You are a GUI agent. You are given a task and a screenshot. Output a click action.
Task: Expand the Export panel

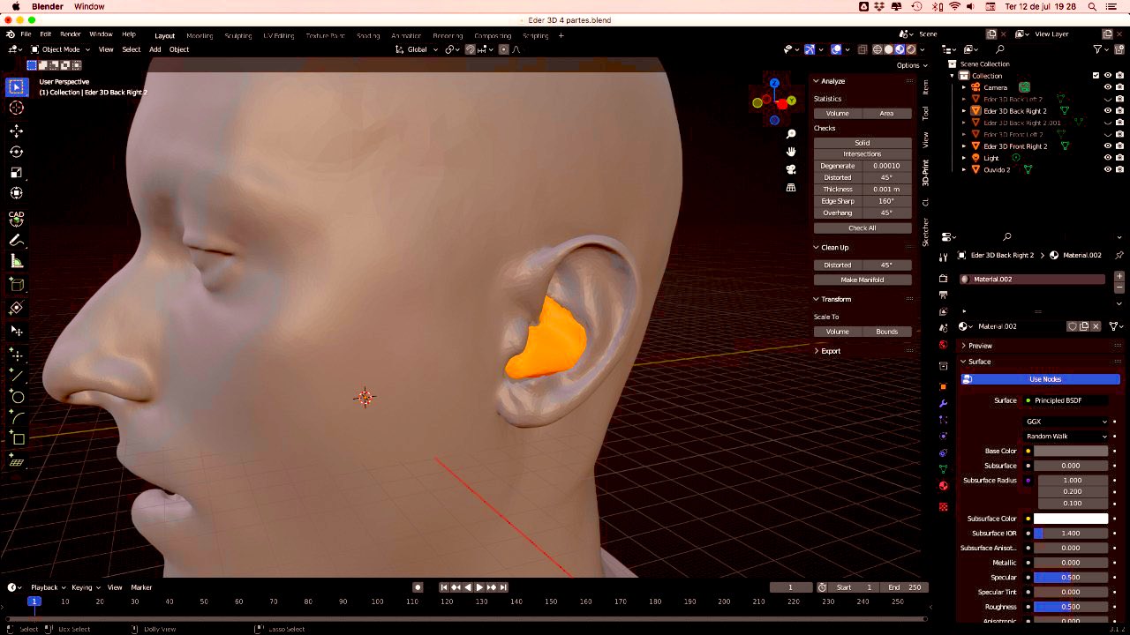[817, 351]
